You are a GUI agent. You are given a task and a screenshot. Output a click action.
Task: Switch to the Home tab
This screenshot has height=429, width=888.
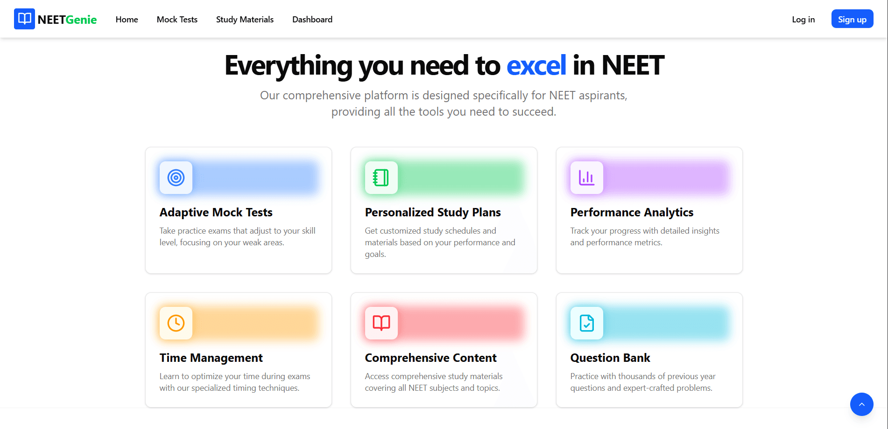[127, 19]
